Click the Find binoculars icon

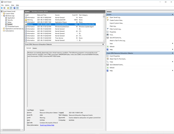(x=108, y=35)
